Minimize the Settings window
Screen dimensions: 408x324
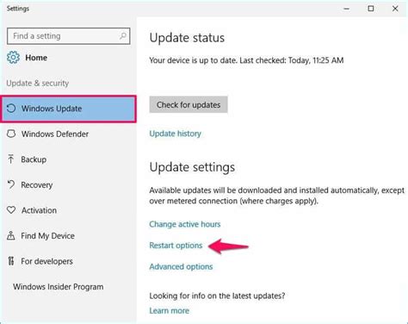point(347,9)
